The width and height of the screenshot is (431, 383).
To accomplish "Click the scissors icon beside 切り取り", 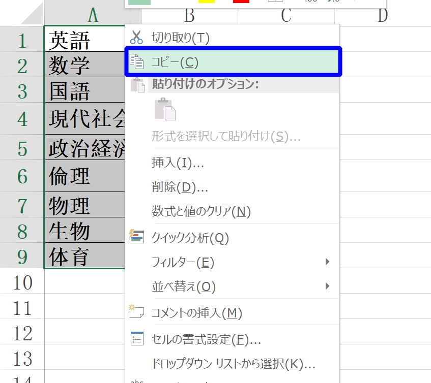I will point(136,38).
